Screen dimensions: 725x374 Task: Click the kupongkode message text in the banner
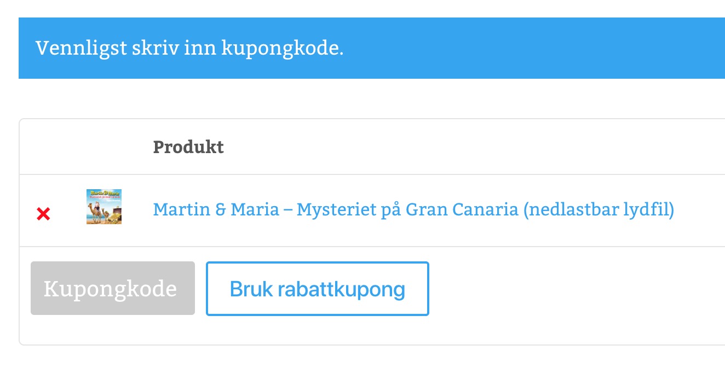(x=189, y=49)
